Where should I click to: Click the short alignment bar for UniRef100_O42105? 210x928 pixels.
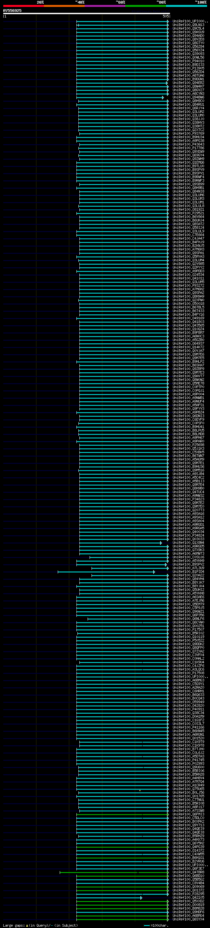tap(110, 898)
